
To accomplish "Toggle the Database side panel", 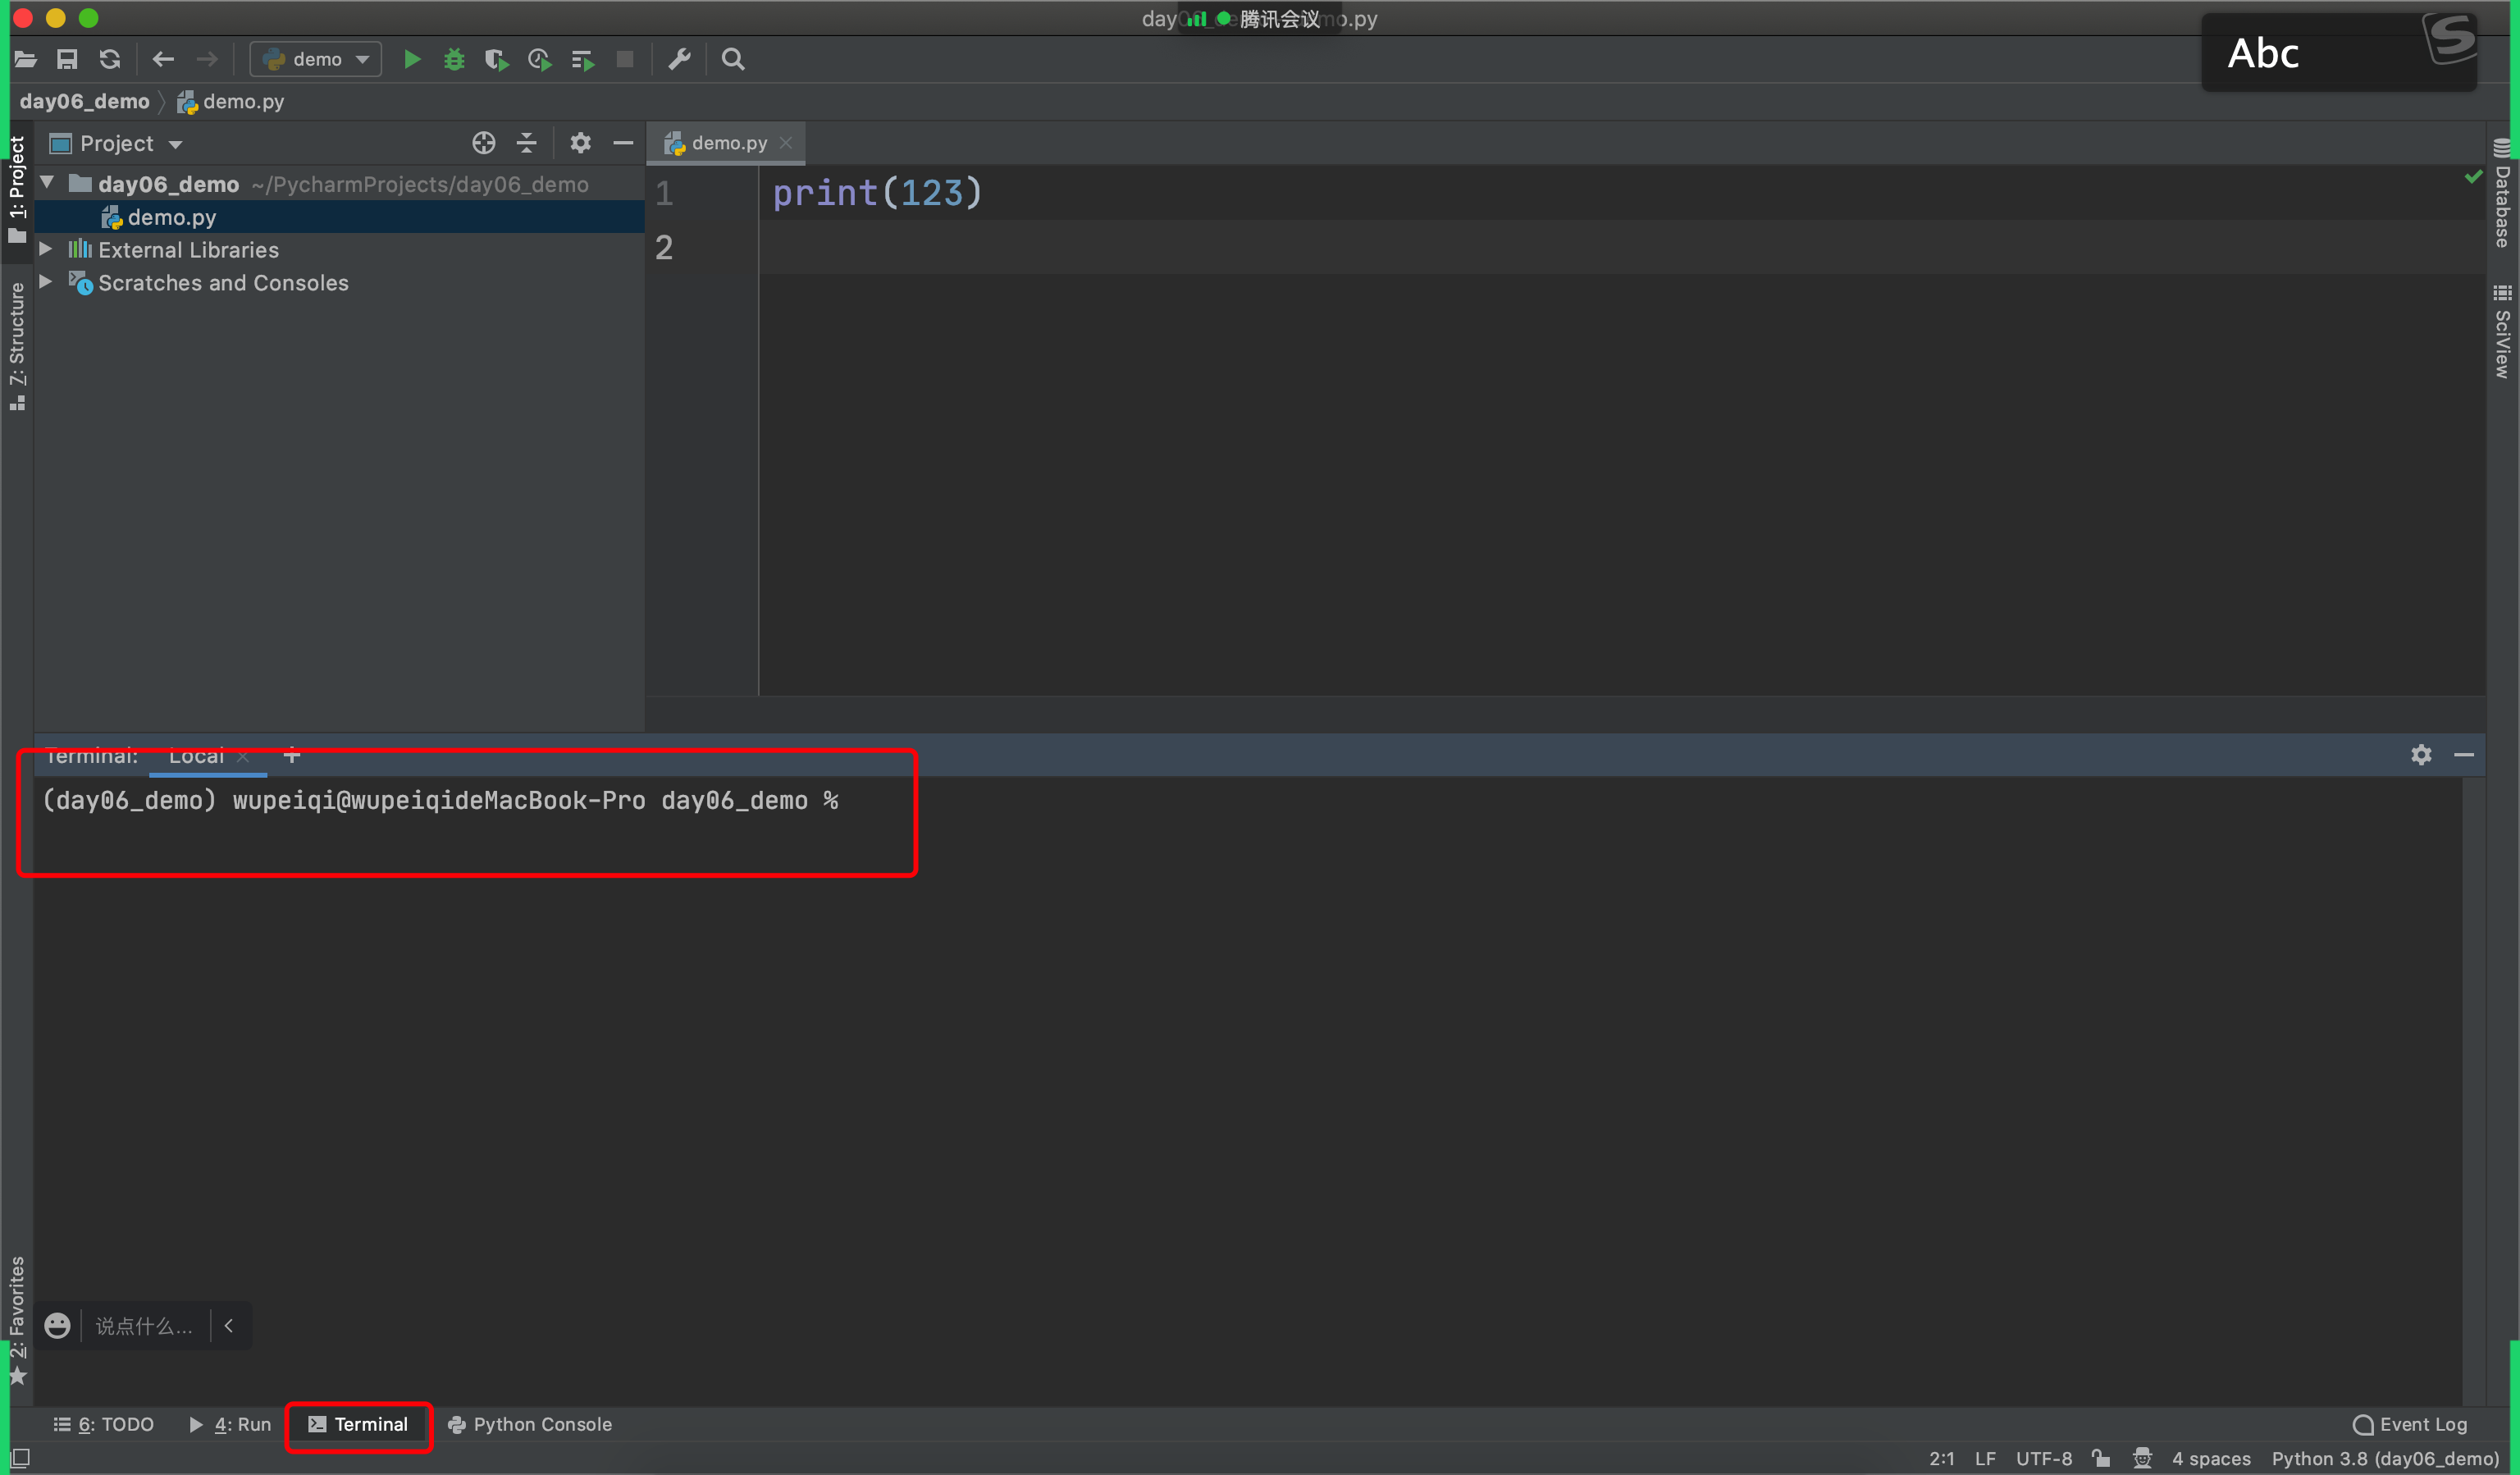I will tap(2502, 193).
